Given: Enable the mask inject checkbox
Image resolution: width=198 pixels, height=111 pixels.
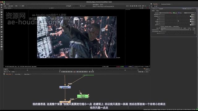Looking at the screenshot, I should 183,28.
